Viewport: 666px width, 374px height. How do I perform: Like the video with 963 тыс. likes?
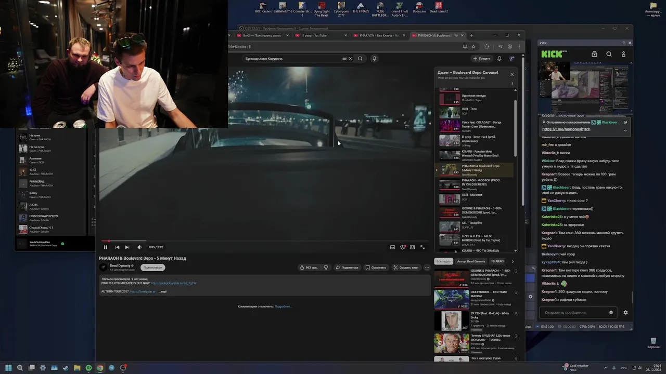[308, 268]
